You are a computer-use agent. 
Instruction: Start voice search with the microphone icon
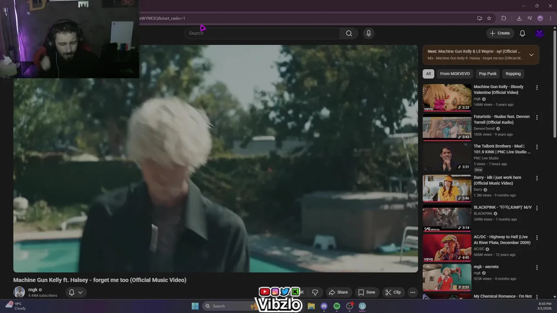click(x=369, y=33)
